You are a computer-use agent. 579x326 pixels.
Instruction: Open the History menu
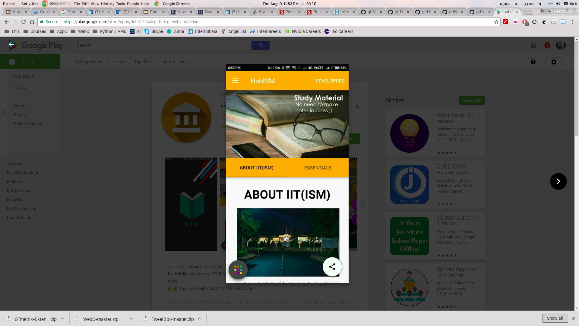tap(108, 4)
